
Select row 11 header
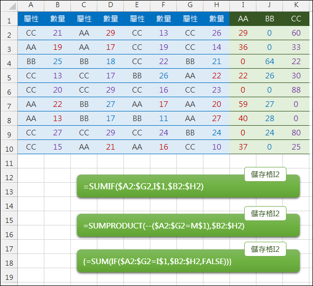9,161
